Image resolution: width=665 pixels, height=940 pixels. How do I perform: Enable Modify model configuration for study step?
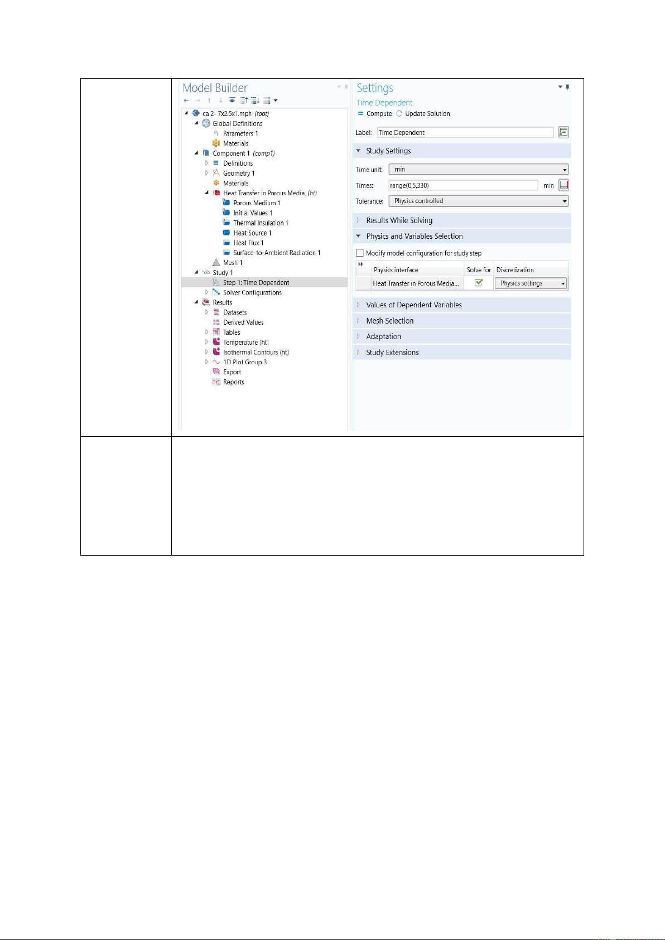[x=360, y=253]
